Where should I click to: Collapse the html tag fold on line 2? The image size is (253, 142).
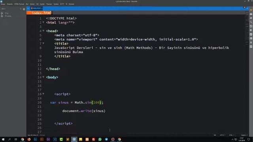click(x=43, y=22)
